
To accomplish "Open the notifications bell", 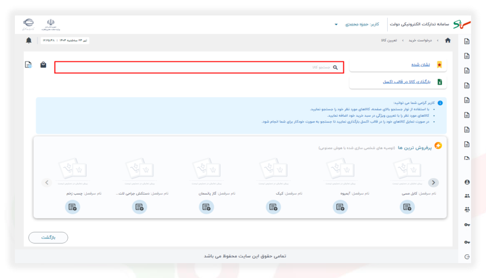I will pyautogui.click(x=29, y=40).
